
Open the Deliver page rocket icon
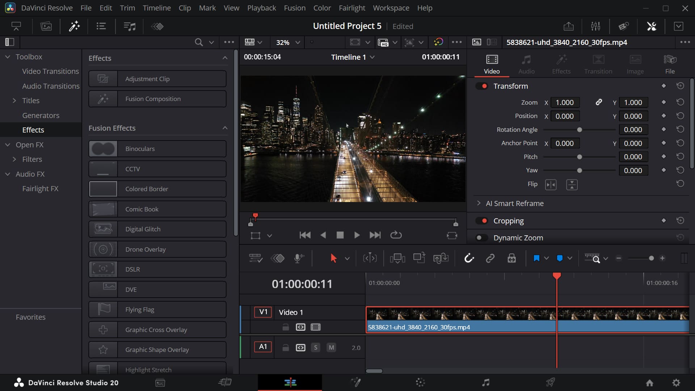551,382
